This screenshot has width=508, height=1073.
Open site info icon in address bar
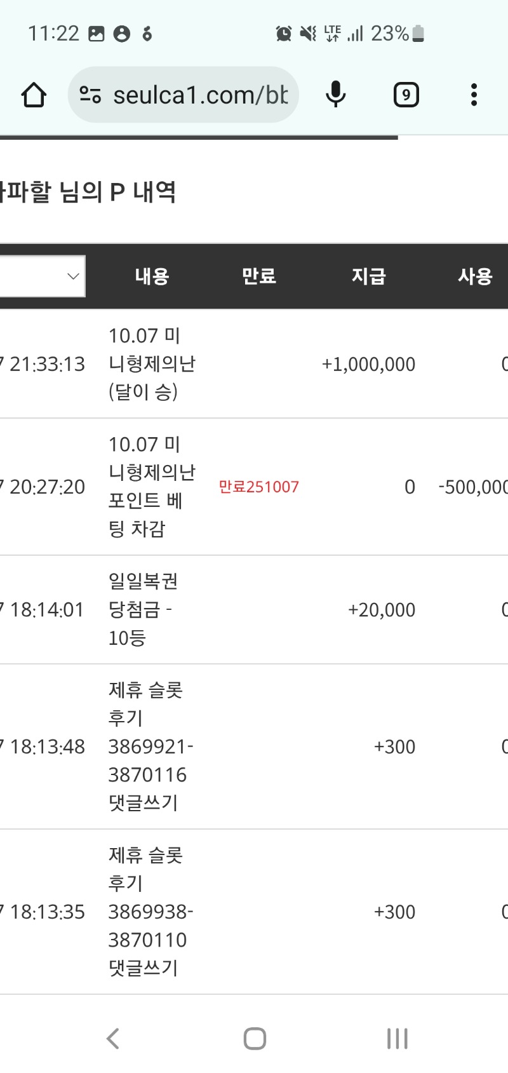click(x=90, y=95)
